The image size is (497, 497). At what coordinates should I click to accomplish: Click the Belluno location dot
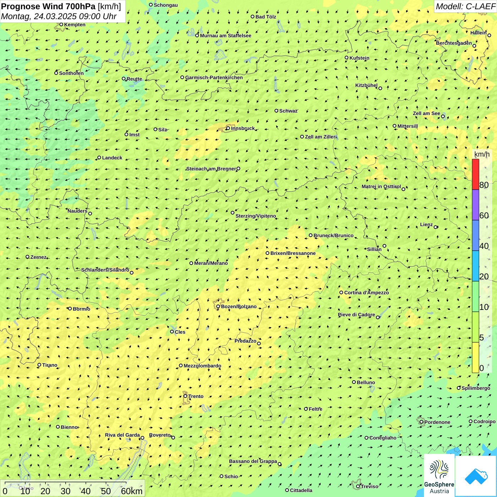pyautogui.click(x=354, y=382)
